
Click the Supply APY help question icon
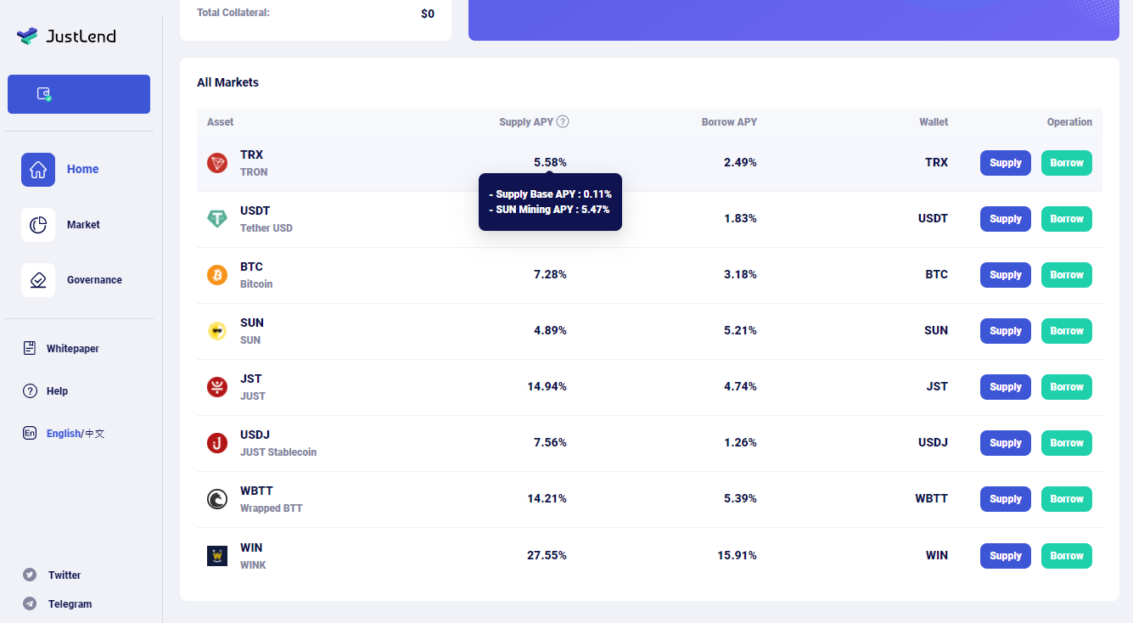[x=563, y=121]
